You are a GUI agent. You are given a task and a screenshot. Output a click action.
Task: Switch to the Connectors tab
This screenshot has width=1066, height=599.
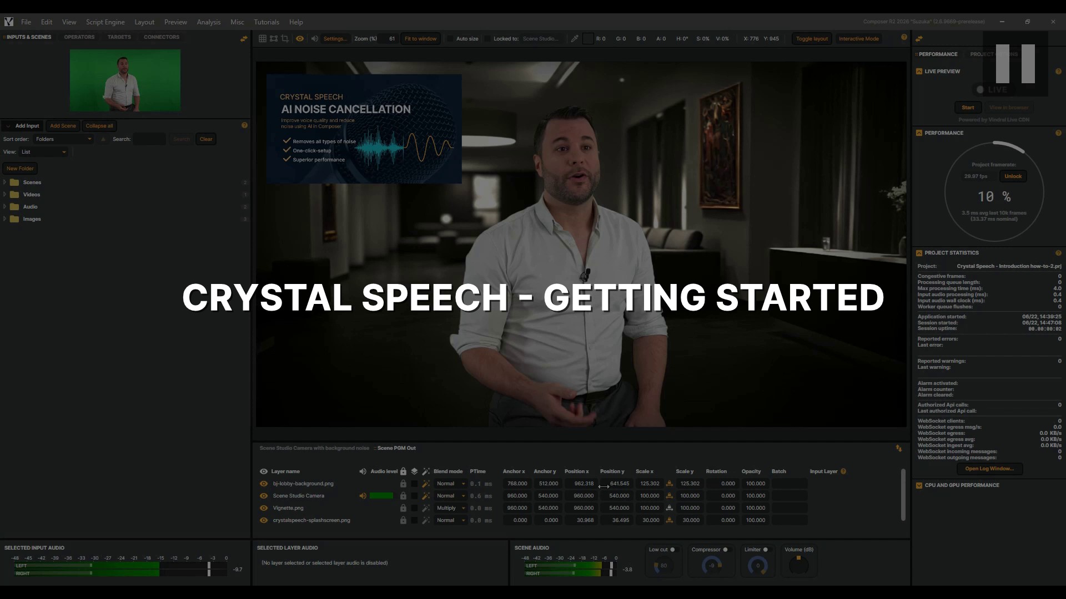(162, 37)
